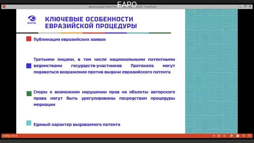
Task: Click text 'Публикация евразийских заявок'
Action: coord(70,39)
